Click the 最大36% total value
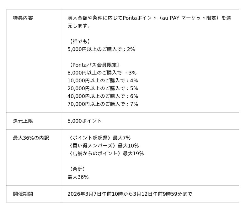This screenshot has width=251, height=212. pyautogui.click(x=78, y=177)
